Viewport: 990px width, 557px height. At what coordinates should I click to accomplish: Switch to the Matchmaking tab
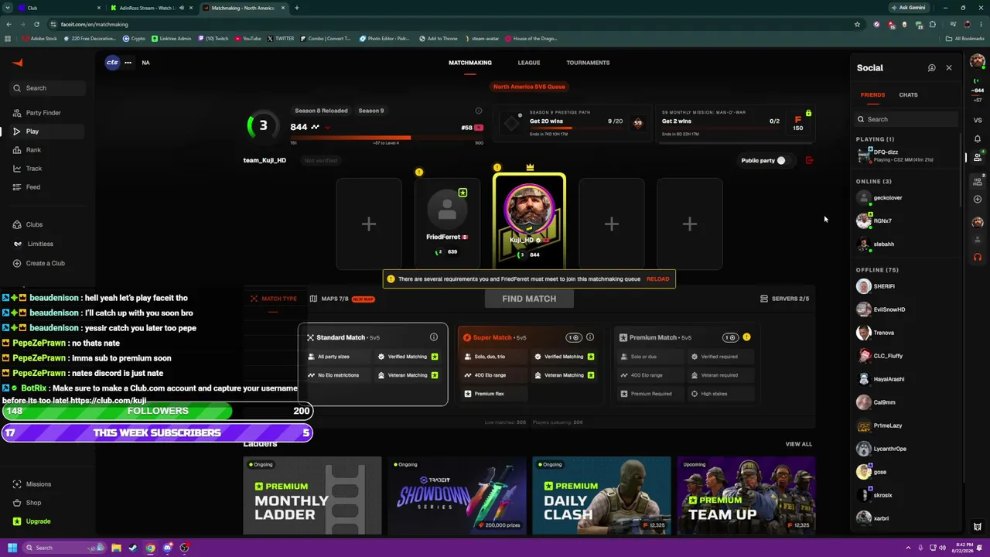(x=470, y=63)
